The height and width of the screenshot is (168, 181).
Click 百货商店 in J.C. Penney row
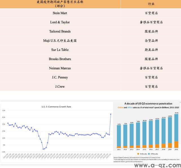(151, 77)
